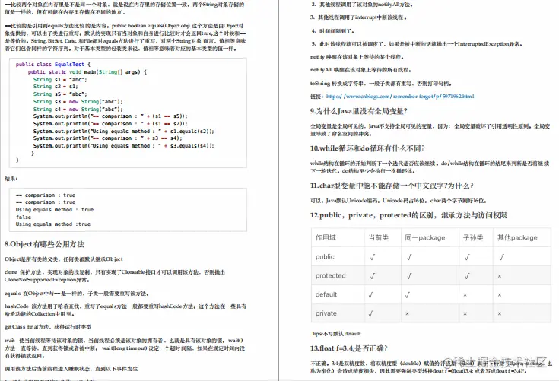Click the last output line "Using equals method :true"
Image resolution: width=559 pixels, height=381 pixels.
(53, 224)
